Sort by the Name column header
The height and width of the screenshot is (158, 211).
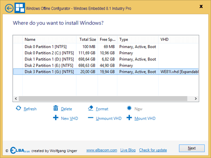[x=49, y=40]
